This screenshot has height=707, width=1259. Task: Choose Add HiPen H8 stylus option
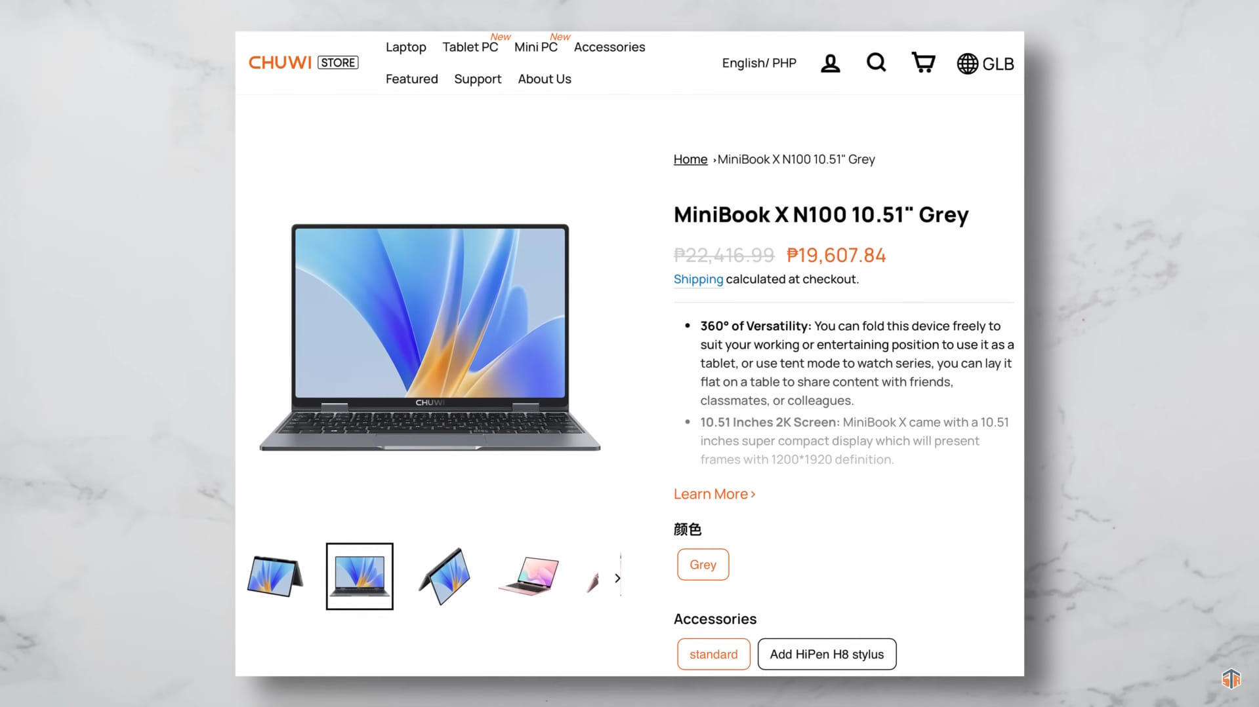(x=827, y=655)
